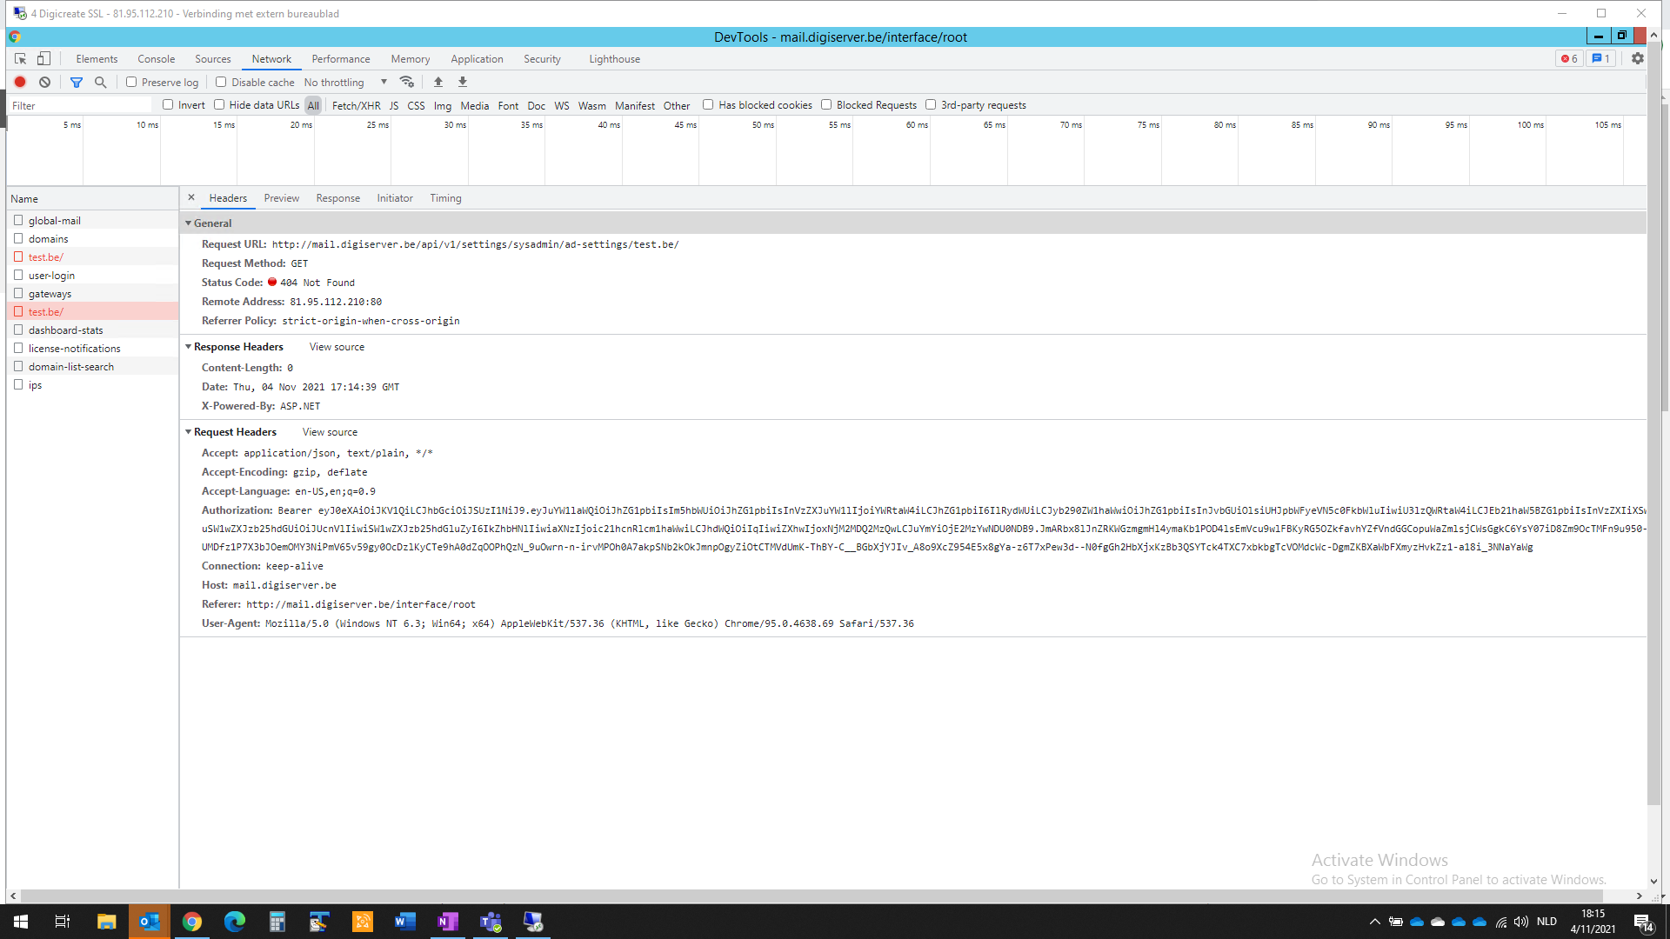Toggle device toolbar icon
This screenshot has height=939, width=1670.
tap(43, 58)
